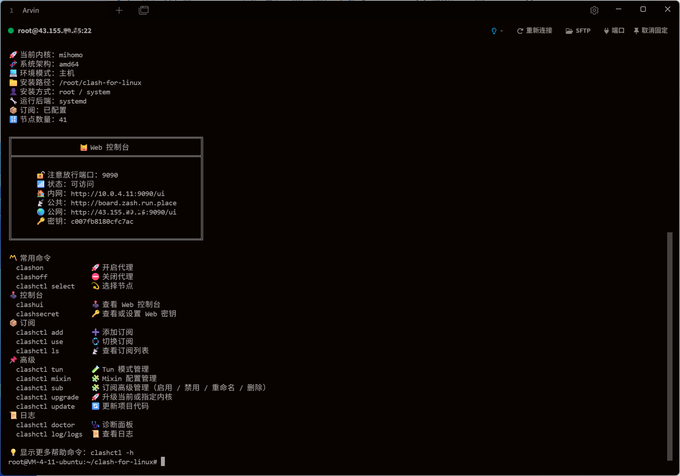Switch to the Arvin tab
680x476 pixels.
pos(31,10)
